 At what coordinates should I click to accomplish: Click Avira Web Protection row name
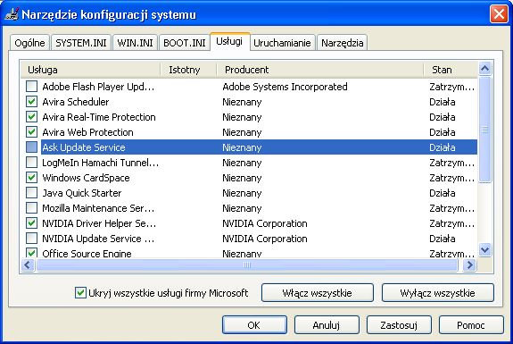tap(87, 132)
